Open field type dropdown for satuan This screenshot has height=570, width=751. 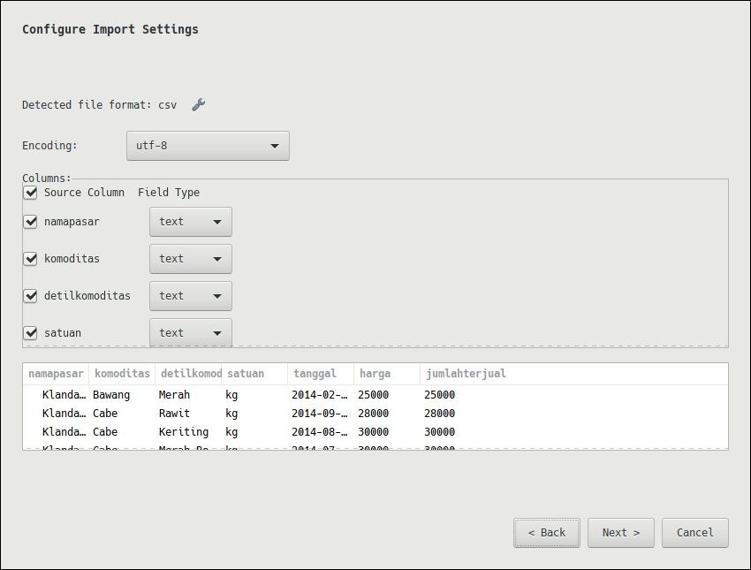tap(190, 332)
